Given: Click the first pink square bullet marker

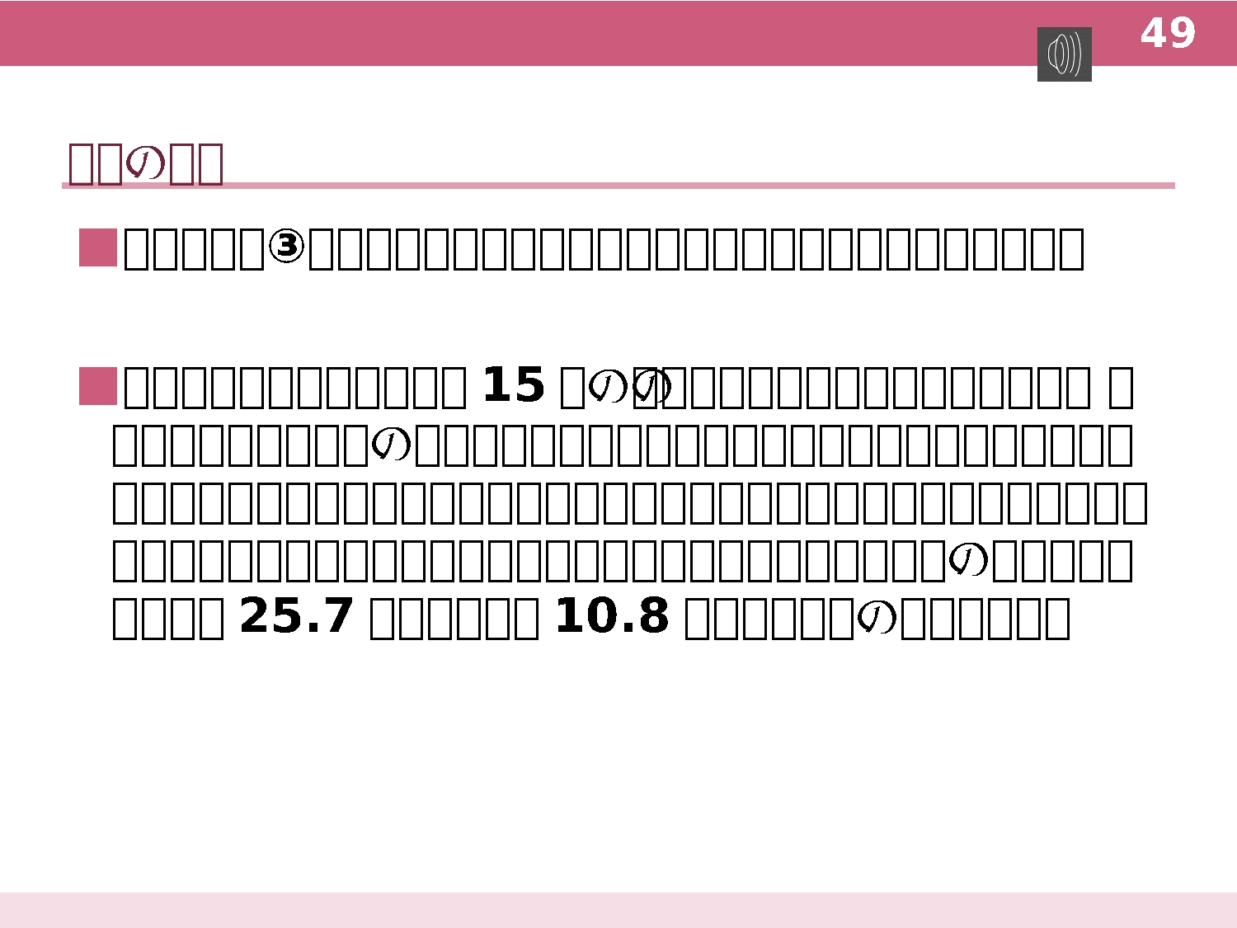Looking at the screenshot, I should click(x=98, y=248).
